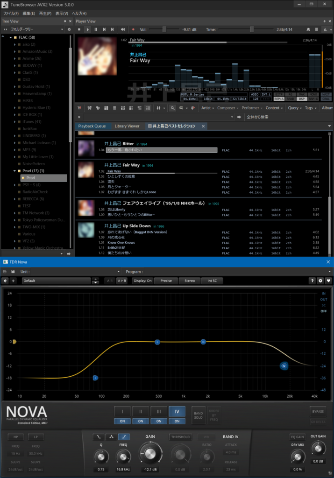
Task: Click band I node on EQ graph
Action: click(x=95, y=378)
